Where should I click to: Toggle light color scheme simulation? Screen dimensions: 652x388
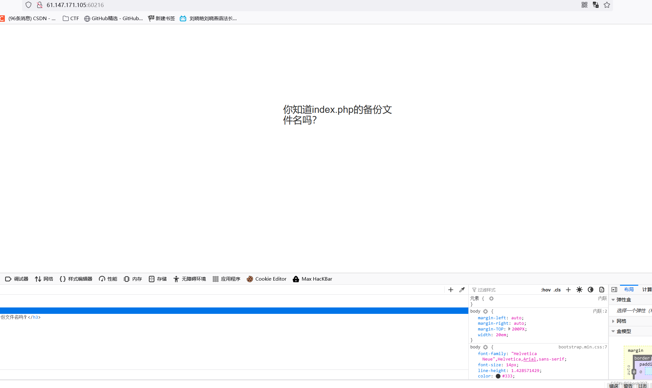click(579, 290)
